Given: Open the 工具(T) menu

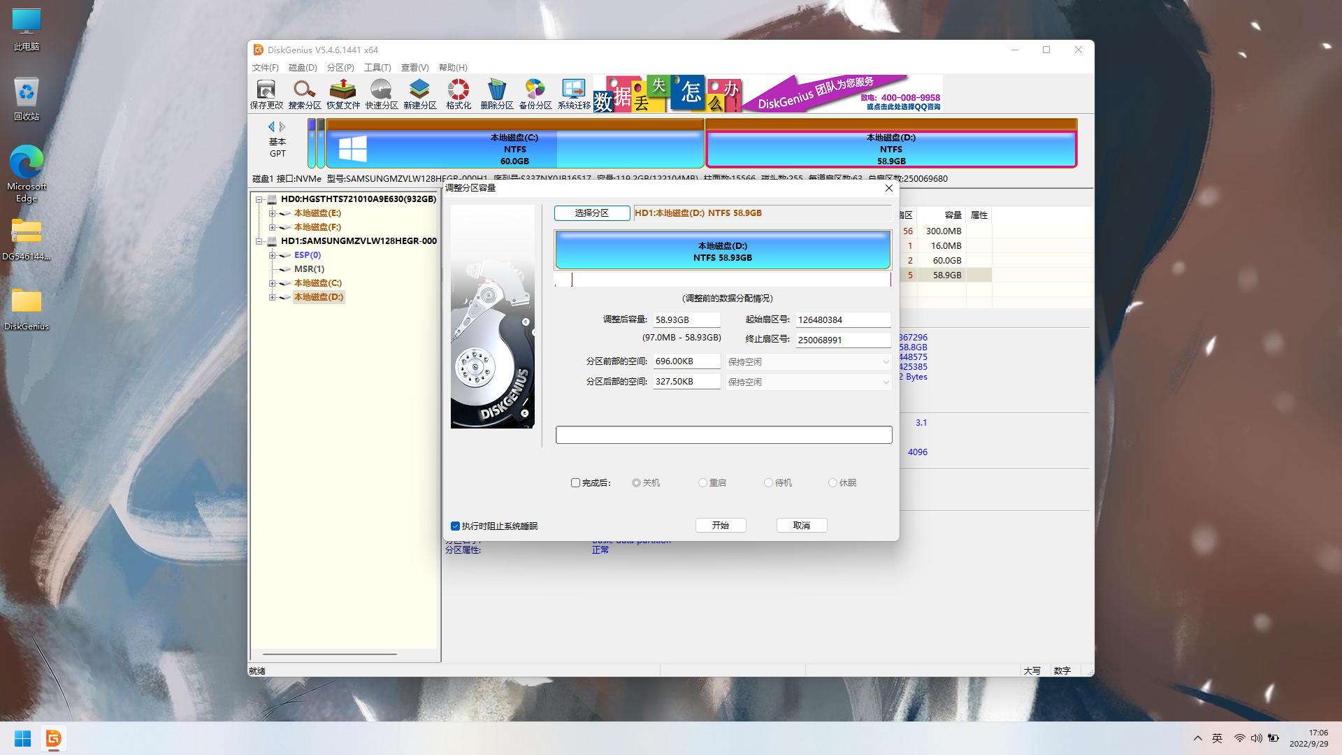Looking at the screenshot, I should click(377, 68).
